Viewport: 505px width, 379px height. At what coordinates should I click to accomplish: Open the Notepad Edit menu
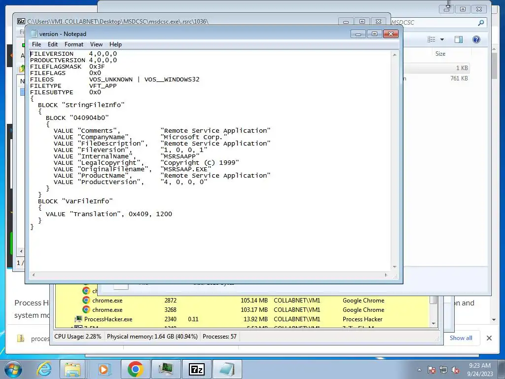(x=52, y=44)
